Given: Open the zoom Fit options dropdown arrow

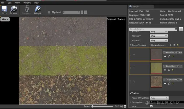Looking at the screenshot, I should [125, 106].
